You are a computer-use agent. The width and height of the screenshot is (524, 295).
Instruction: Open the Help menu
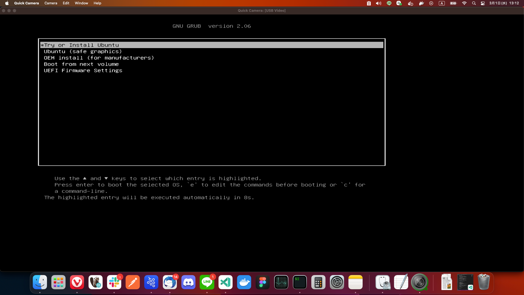pyautogui.click(x=97, y=3)
